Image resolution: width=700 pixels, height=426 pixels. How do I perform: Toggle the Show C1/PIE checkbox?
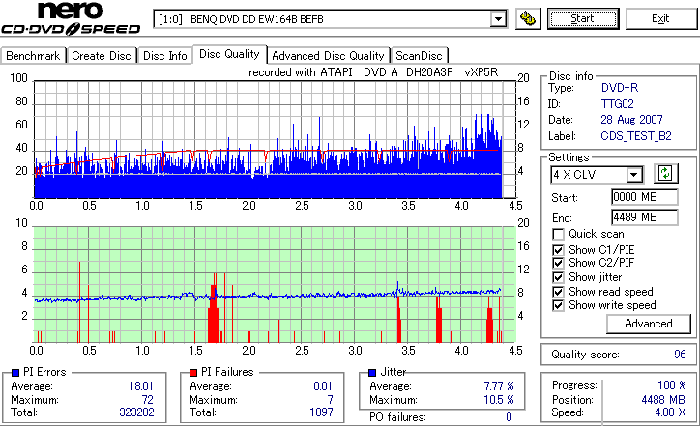558,250
